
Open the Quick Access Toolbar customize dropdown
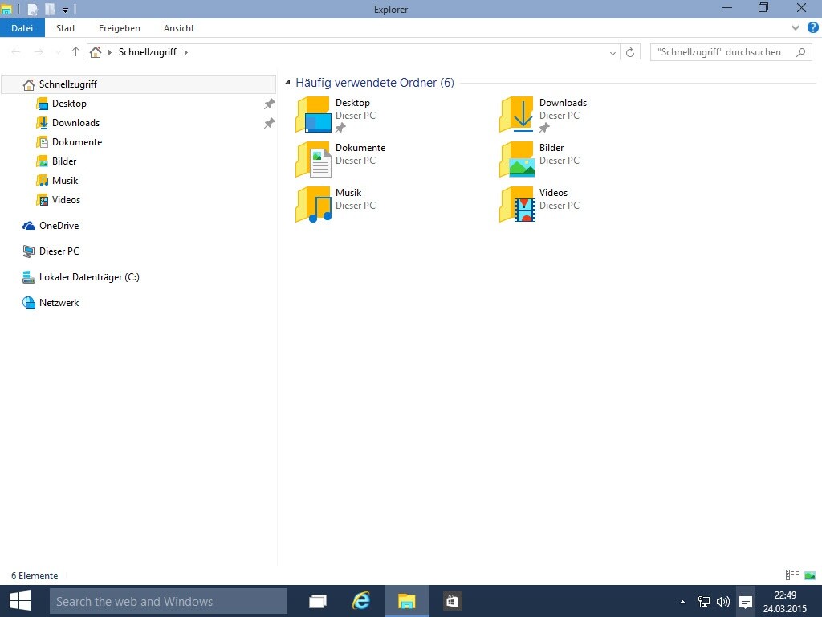click(65, 10)
